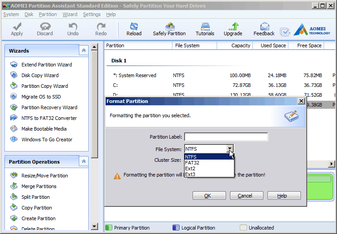
Task: Click the checklist icon beside Feedback
Action: (x=285, y=32)
